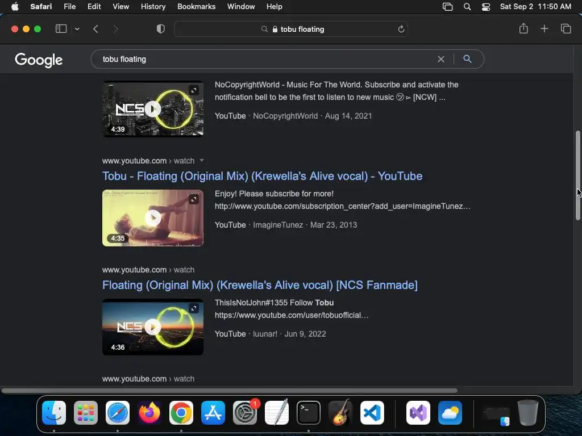
Task: Submit search with the magnifier icon
Action: pos(467,59)
